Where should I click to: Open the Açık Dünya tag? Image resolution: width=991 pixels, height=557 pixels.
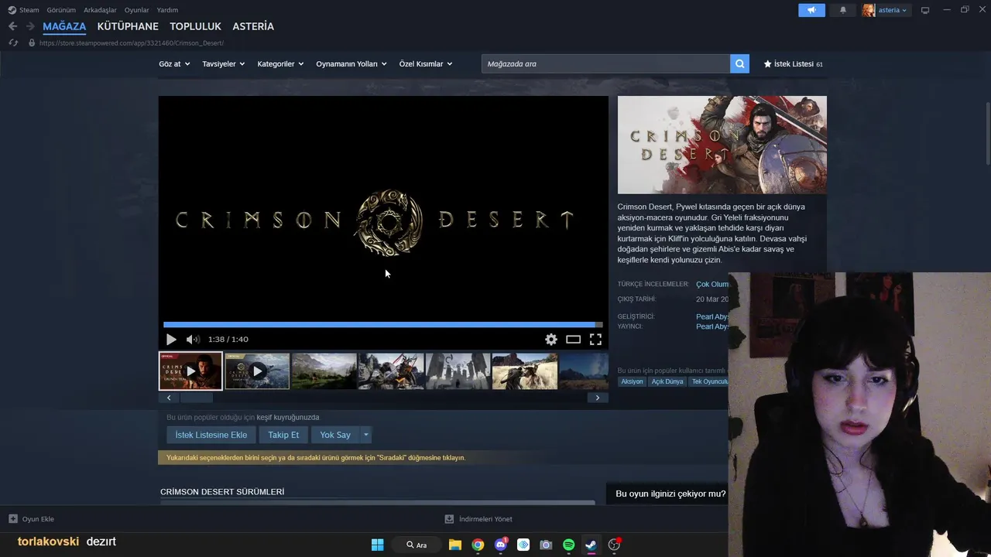click(667, 381)
